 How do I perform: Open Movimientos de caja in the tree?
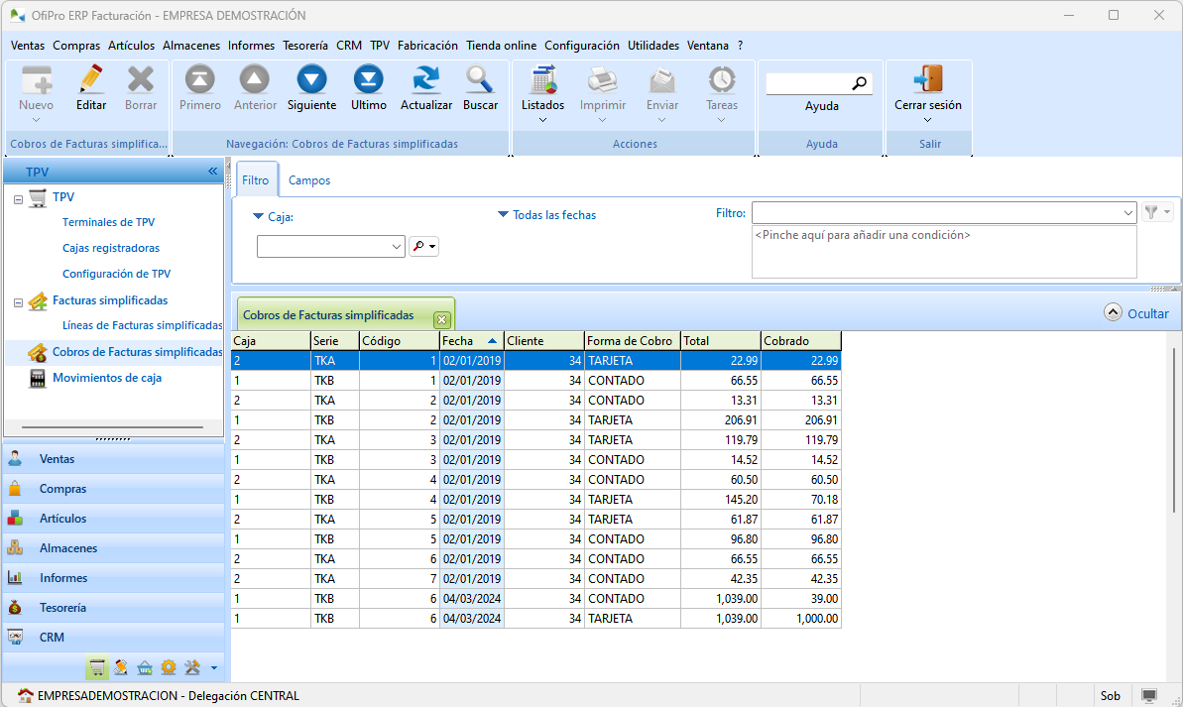[106, 378]
